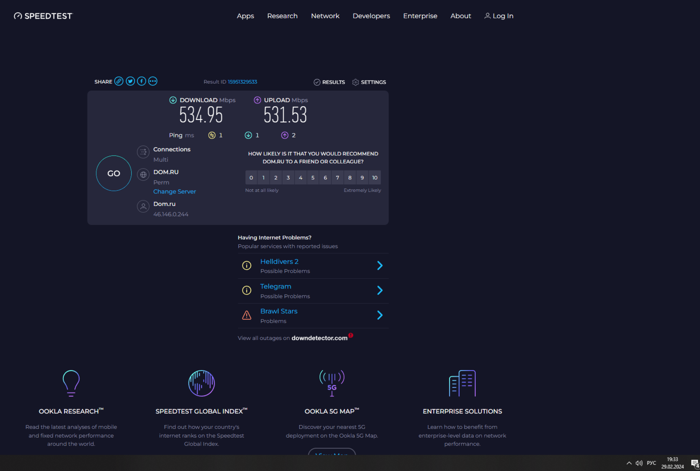Click the download ping latency icon

tap(248, 136)
